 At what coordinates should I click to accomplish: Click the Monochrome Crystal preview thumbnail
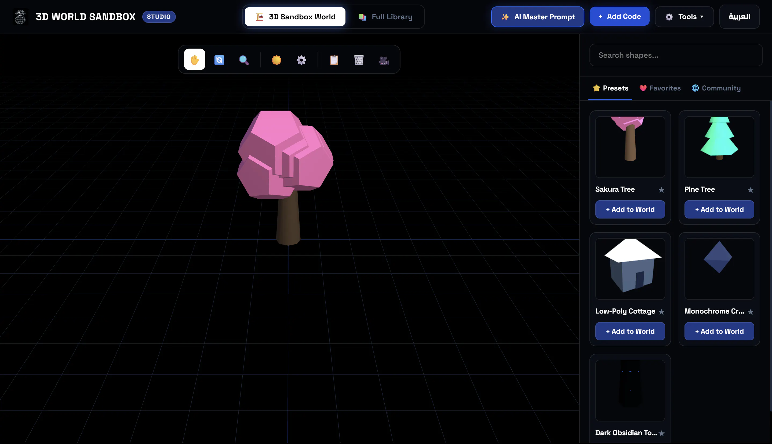tap(719, 269)
